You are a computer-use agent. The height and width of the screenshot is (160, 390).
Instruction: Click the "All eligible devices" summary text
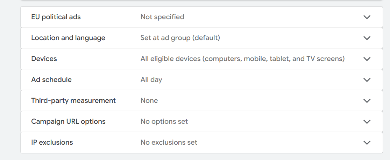coord(242,59)
